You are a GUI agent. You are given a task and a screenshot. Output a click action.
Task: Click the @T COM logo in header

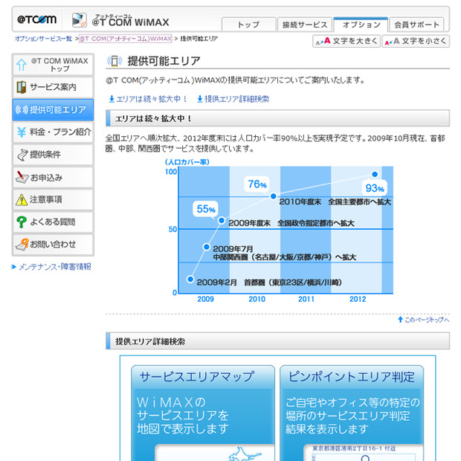tap(36, 19)
